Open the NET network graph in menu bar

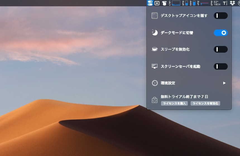tap(203, 3)
